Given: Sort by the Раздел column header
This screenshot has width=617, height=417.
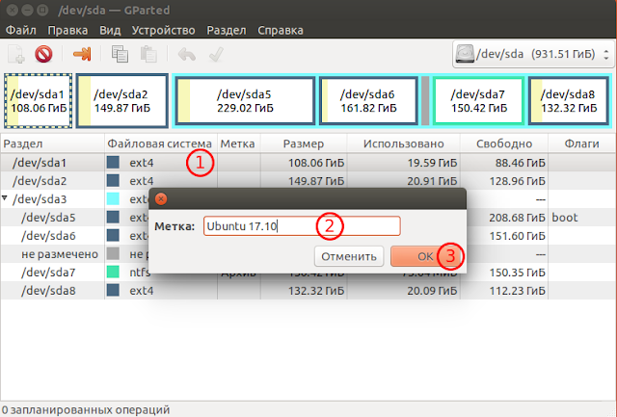Looking at the screenshot, I should click(x=52, y=143).
